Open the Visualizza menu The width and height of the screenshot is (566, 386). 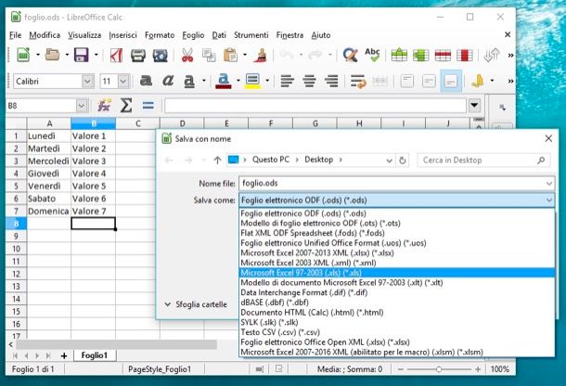[84, 35]
